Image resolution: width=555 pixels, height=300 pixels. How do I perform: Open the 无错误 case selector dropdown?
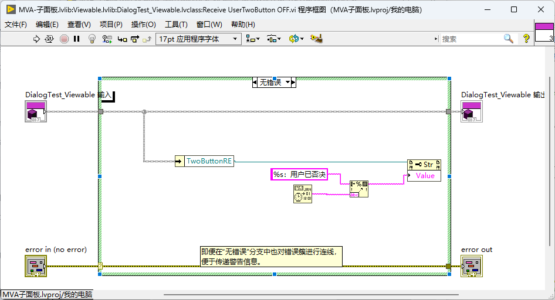[x=287, y=83]
